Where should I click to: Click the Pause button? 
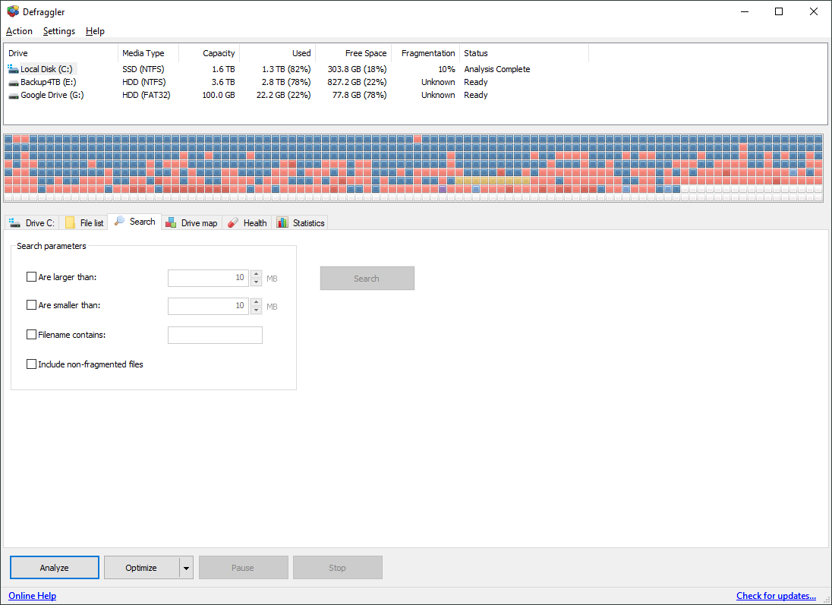point(243,568)
